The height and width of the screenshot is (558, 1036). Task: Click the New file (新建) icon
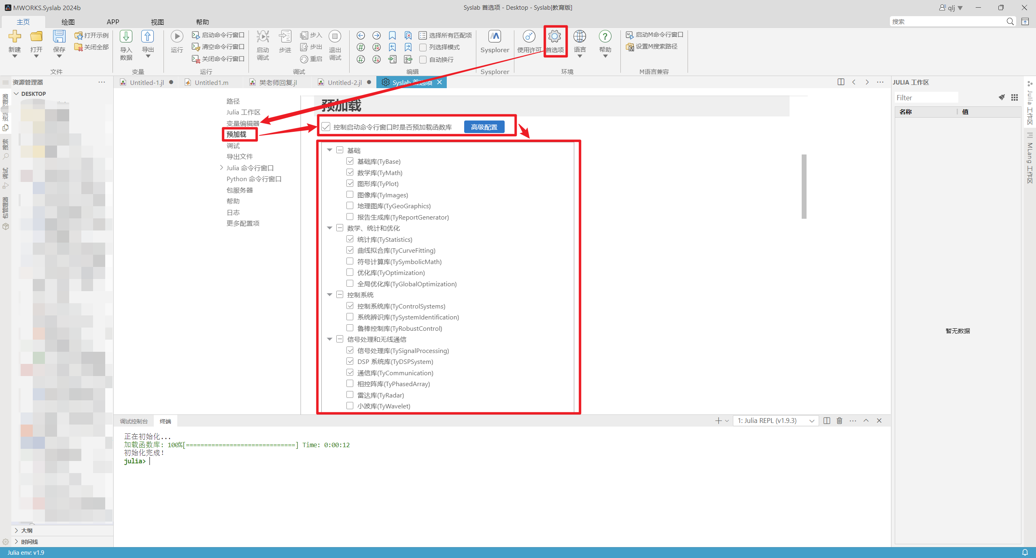coord(15,36)
